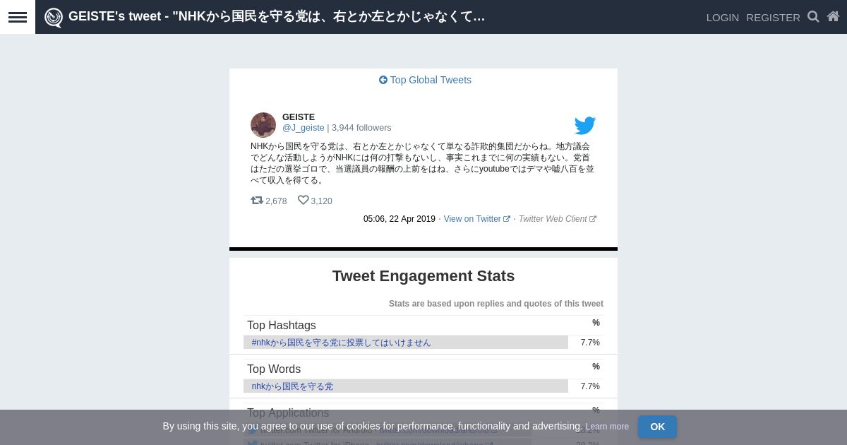
Task: Click the LOGIN link
Action: pos(723,17)
